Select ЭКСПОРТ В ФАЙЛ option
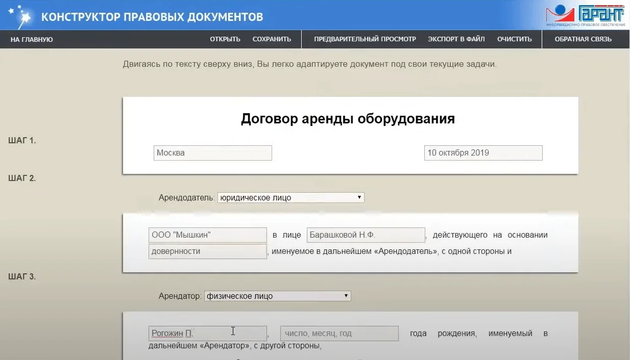This screenshot has height=360, width=630. 456,39
